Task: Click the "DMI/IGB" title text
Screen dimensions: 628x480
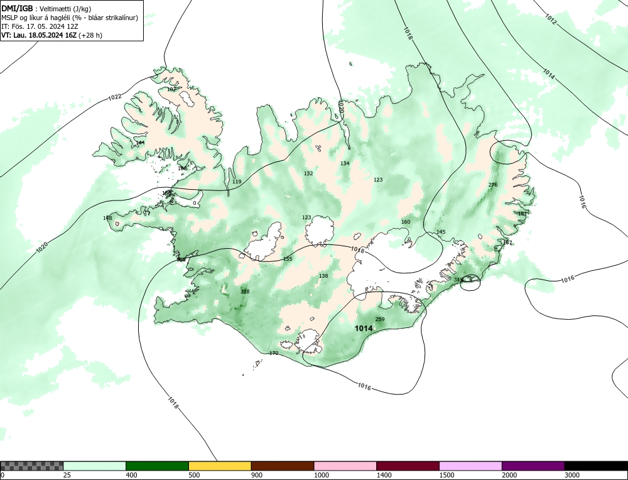Action: point(17,8)
